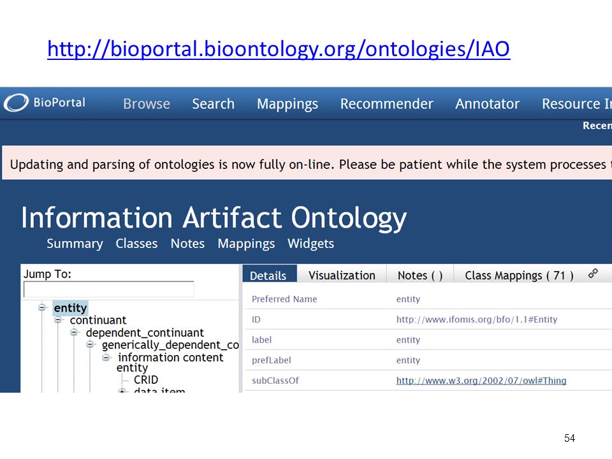Select the continuant class in tree
The image size is (612, 459).
click(x=98, y=321)
